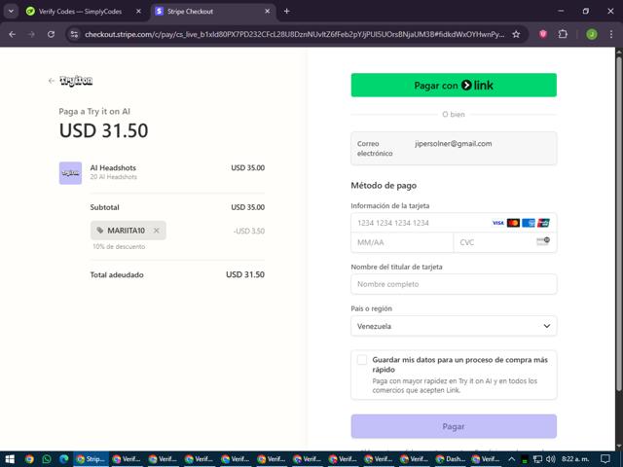Click the email field jipersolner@gmail.com
The image size is (623, 467).
(454, 148)
